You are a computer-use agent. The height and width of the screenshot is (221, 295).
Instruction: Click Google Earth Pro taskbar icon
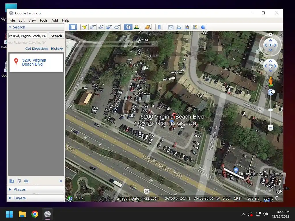point(48,214)
